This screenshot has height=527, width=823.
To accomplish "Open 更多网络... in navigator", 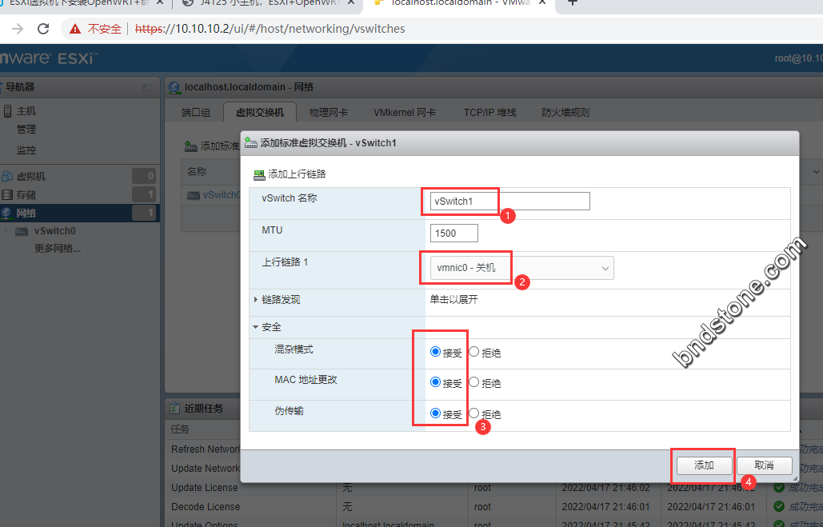I will coord(58,248).
